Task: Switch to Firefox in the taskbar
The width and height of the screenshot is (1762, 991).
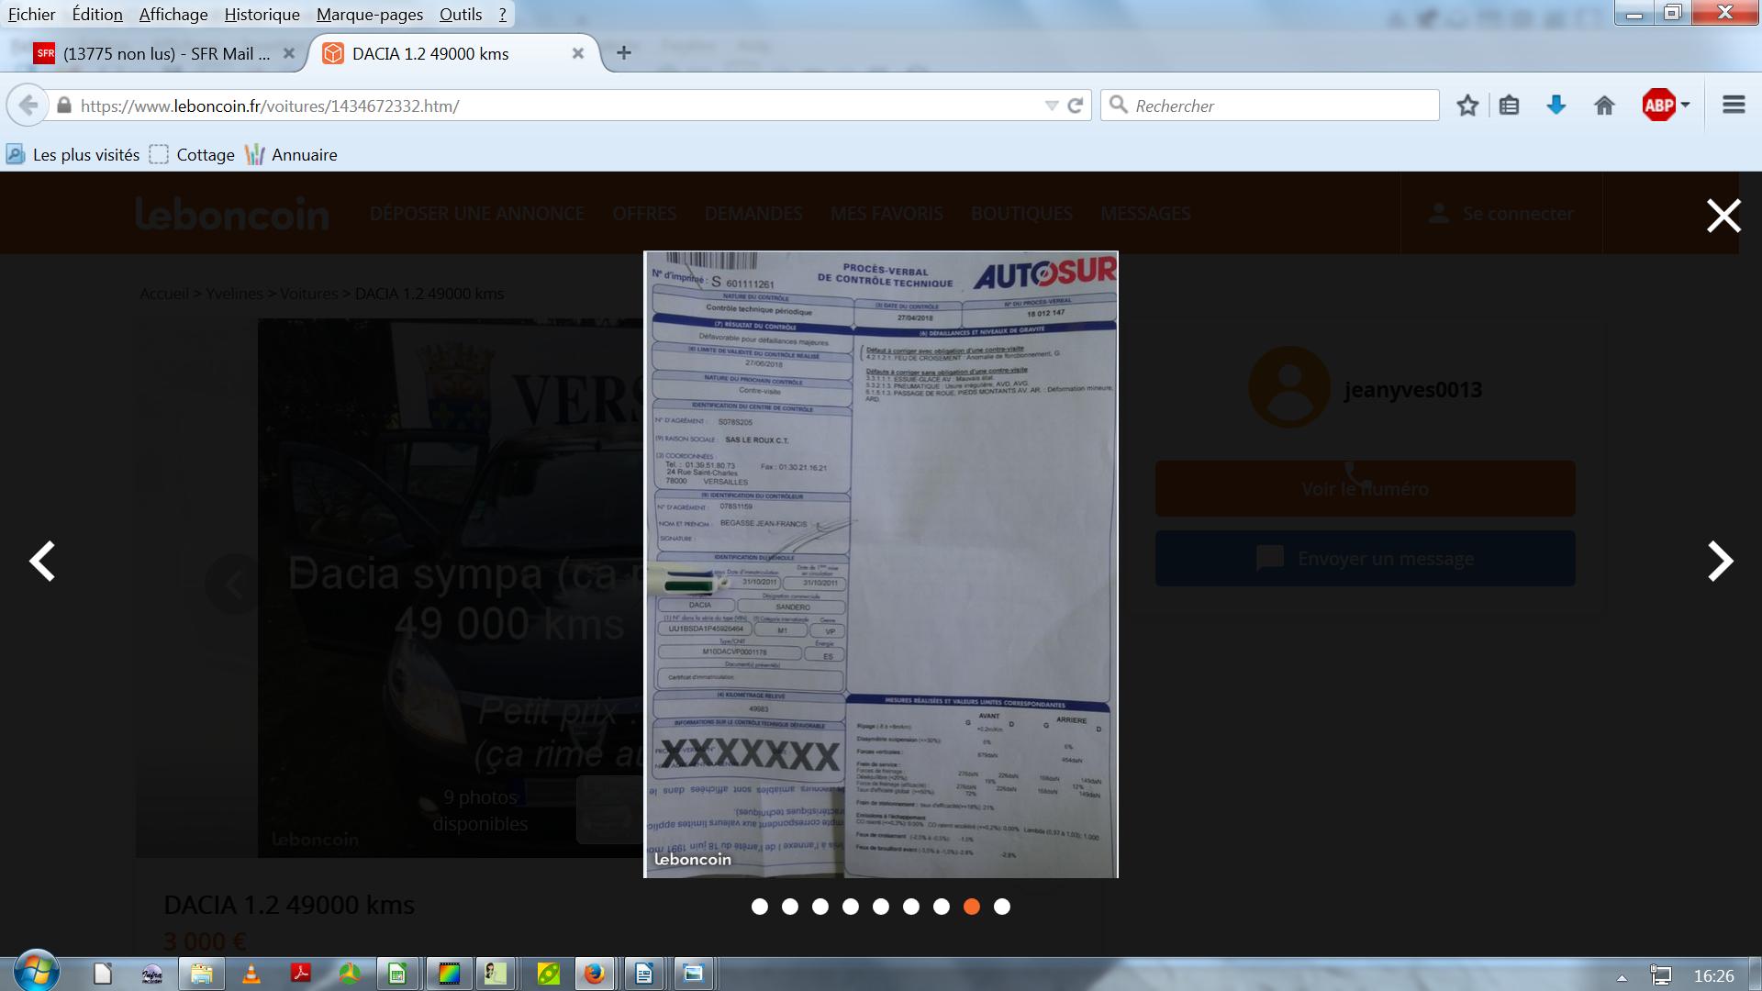Action: click(595, 974)
